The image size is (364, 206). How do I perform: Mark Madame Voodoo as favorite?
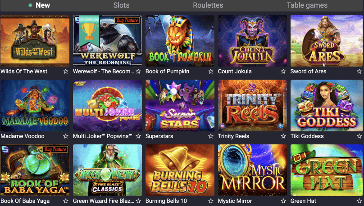pyautogui.click(x=66, y=136)
